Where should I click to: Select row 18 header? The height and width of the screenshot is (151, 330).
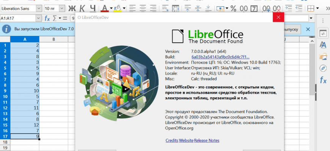point(5,142)
